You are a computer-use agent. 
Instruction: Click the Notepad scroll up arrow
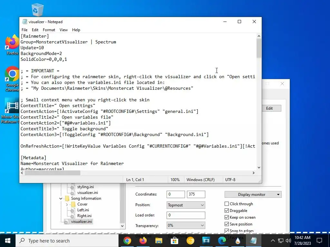point(259,36)
